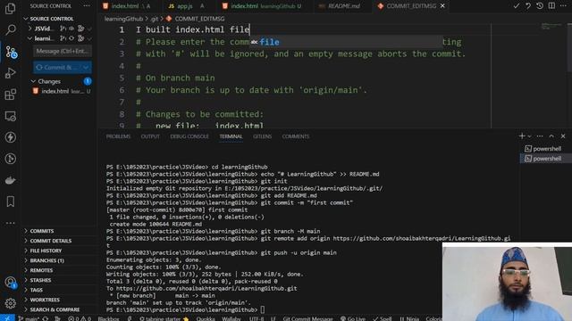
Task: Click the errors and warnings count in the status bar
Action: (80, 318)
